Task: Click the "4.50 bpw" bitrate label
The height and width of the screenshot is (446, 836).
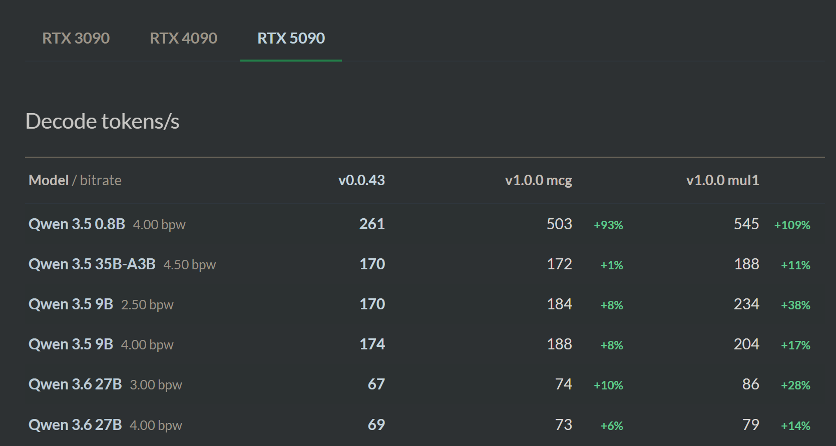Action: (190, 265)
